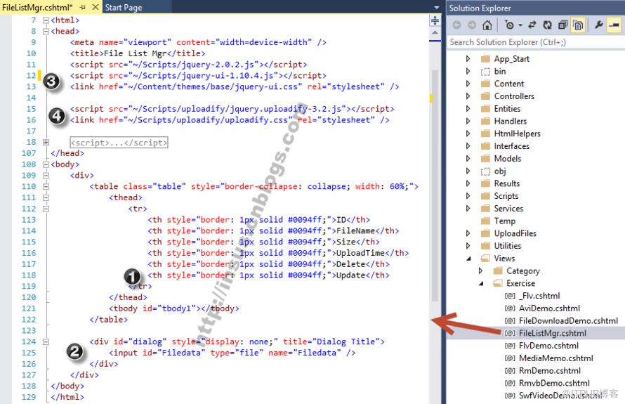Viewport: 625px width, 404px height.
Task: Click the Collapse All icon in Solution Explorer
Action: pos(562,25)
